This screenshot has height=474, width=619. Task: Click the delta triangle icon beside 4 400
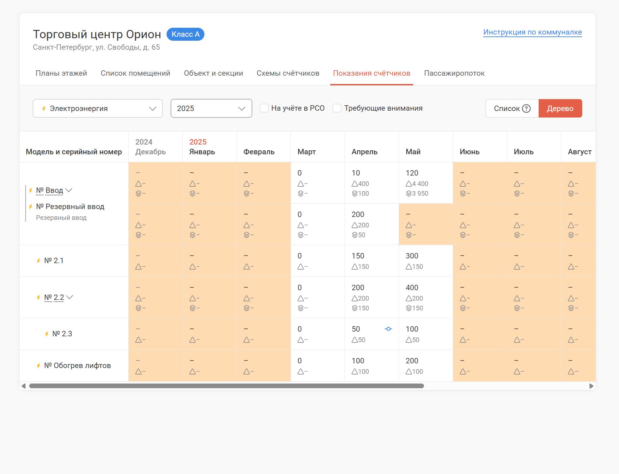click(x=409, y=183)
